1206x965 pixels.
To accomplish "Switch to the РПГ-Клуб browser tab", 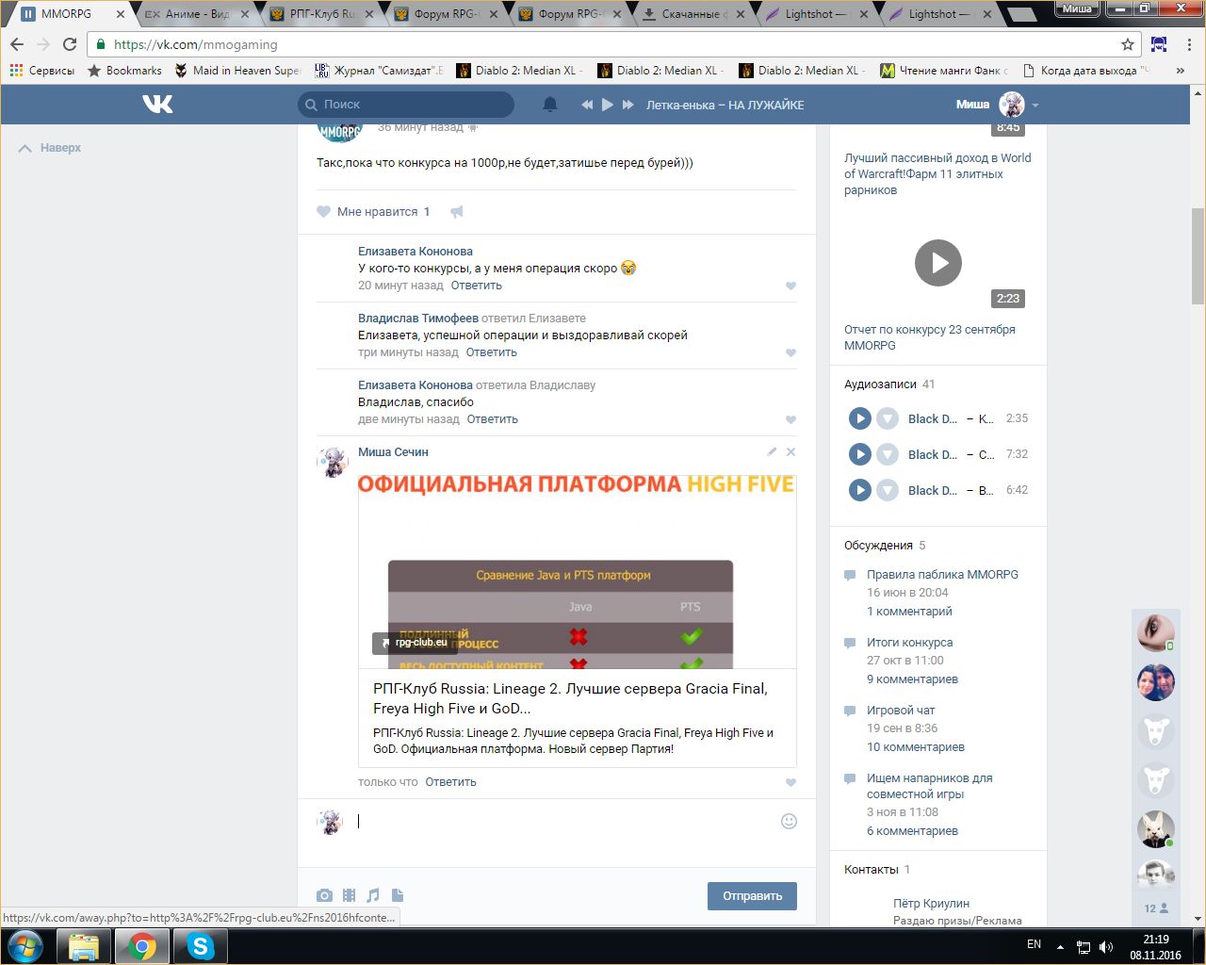I will (320, 14).
